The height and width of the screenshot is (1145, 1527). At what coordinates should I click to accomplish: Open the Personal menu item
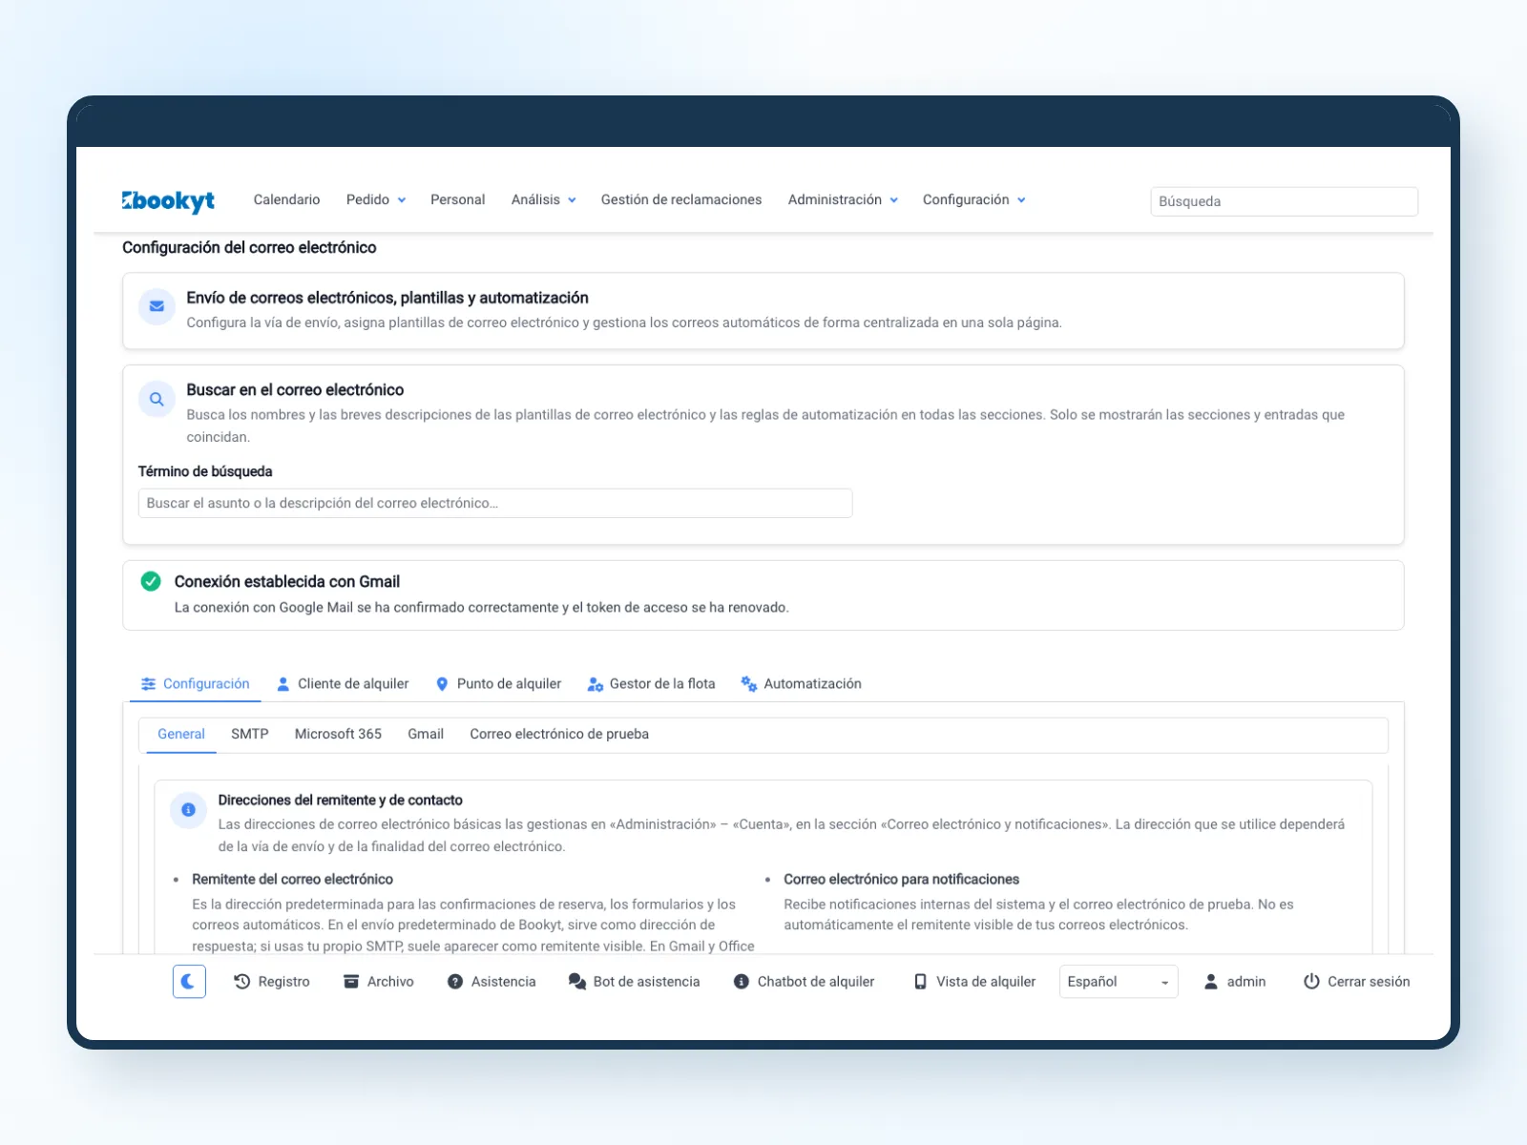coord(457,199)
